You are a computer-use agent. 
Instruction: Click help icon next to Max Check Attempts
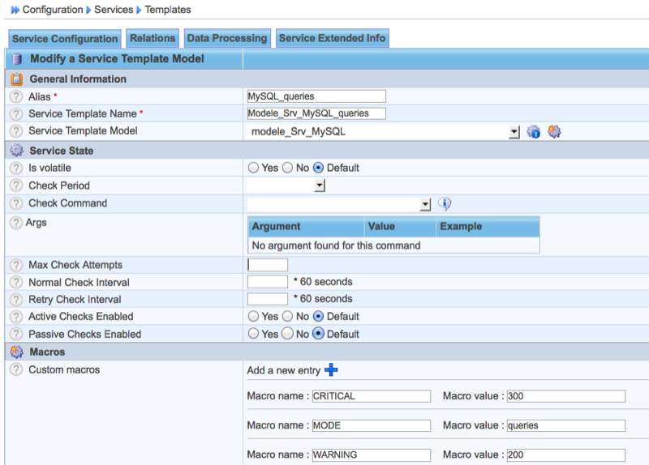(15, 265)
